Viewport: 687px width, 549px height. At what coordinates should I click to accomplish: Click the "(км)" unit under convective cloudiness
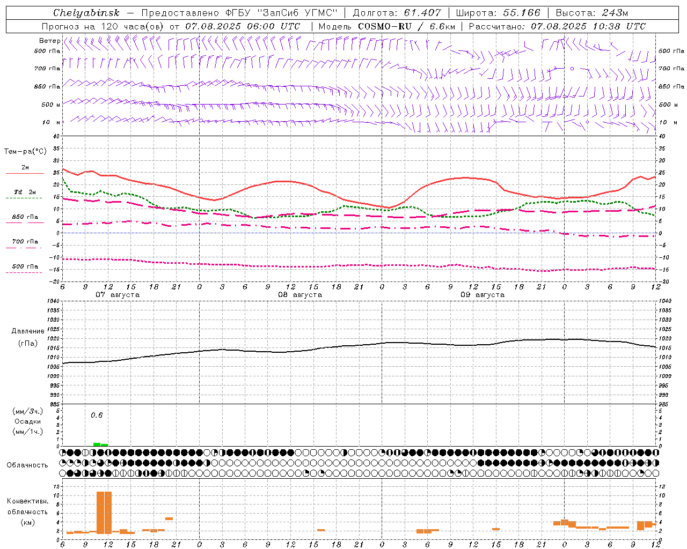click(x=28, y=522)
